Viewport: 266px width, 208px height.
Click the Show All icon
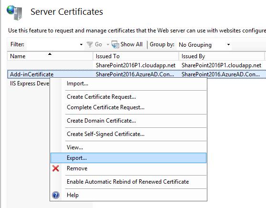115,44
